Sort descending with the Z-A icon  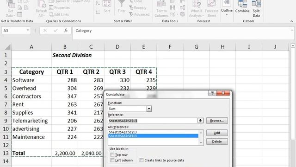coord(98,12)
